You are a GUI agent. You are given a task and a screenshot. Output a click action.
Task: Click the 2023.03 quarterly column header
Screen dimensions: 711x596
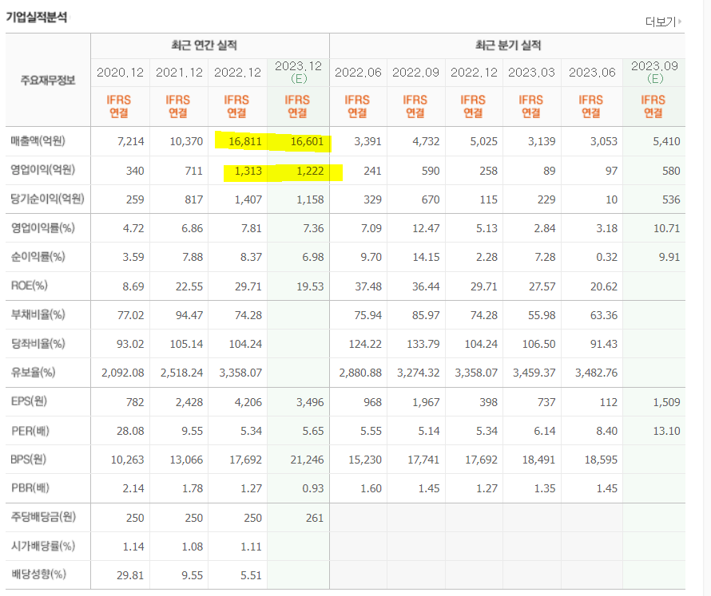[x=531, y=73]
